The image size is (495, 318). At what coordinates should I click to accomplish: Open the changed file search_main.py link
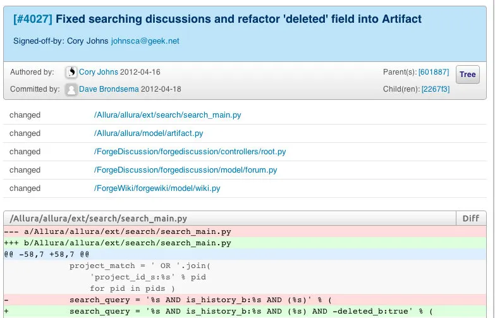pyautogui.click(x=167, y=115)
